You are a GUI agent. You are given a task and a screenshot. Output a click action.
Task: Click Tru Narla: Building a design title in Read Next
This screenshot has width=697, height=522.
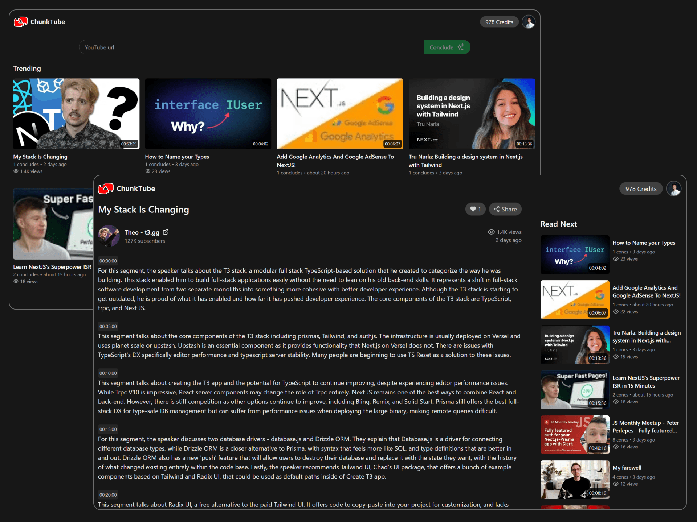tap(647, 337)
